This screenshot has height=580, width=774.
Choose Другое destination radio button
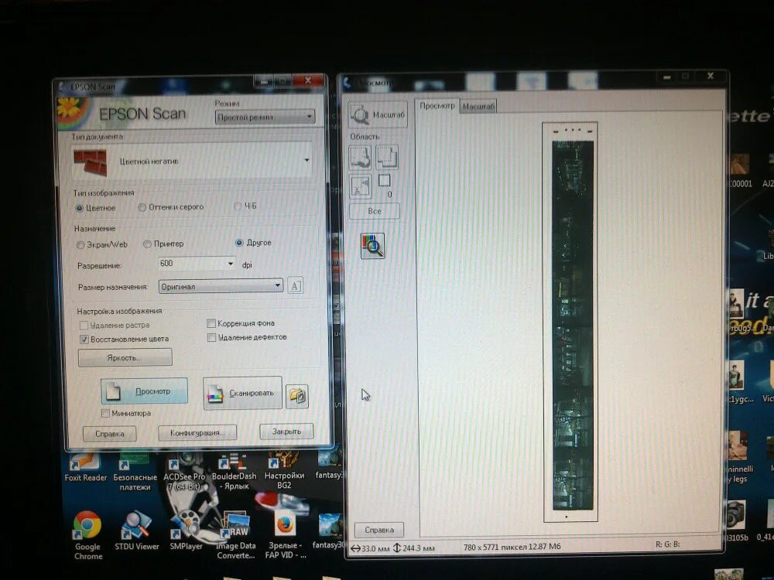[x=239, y=243]
